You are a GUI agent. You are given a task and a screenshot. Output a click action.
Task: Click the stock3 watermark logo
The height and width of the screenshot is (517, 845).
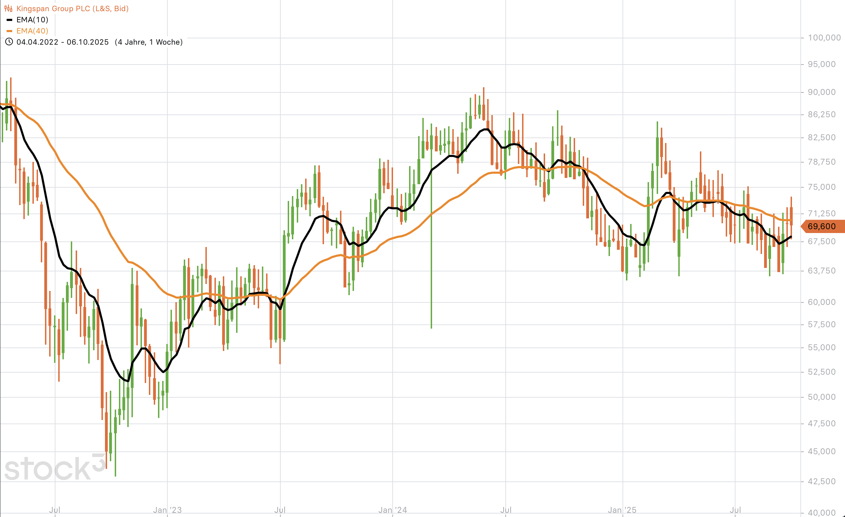(55, 467)
